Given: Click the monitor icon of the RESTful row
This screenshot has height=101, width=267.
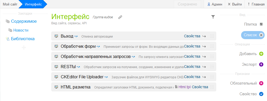Looking at the screenshot, I should (x=56, y=67).
